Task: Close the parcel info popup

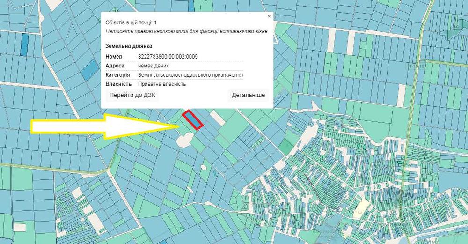Action: tap(269, 16)
